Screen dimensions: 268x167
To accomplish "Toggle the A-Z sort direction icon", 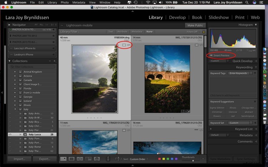I will coord(118,159).
